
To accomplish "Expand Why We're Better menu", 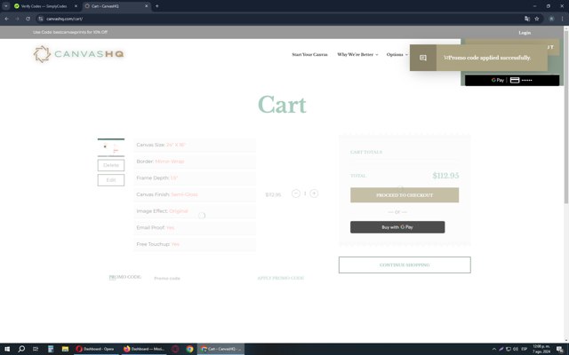I will (357, 54).
